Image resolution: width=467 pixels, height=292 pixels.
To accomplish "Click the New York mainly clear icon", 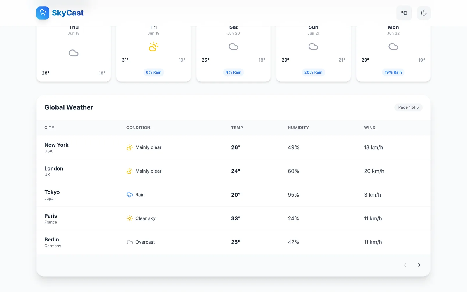I will [x=130, y=147].
